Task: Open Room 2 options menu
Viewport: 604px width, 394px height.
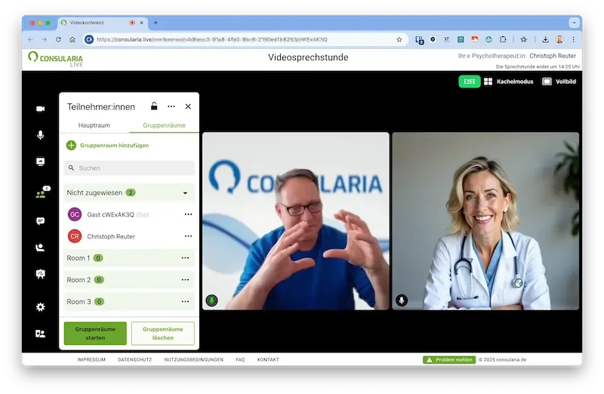Action: click(185, 280)
